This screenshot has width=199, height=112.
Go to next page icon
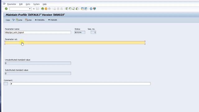74,9
